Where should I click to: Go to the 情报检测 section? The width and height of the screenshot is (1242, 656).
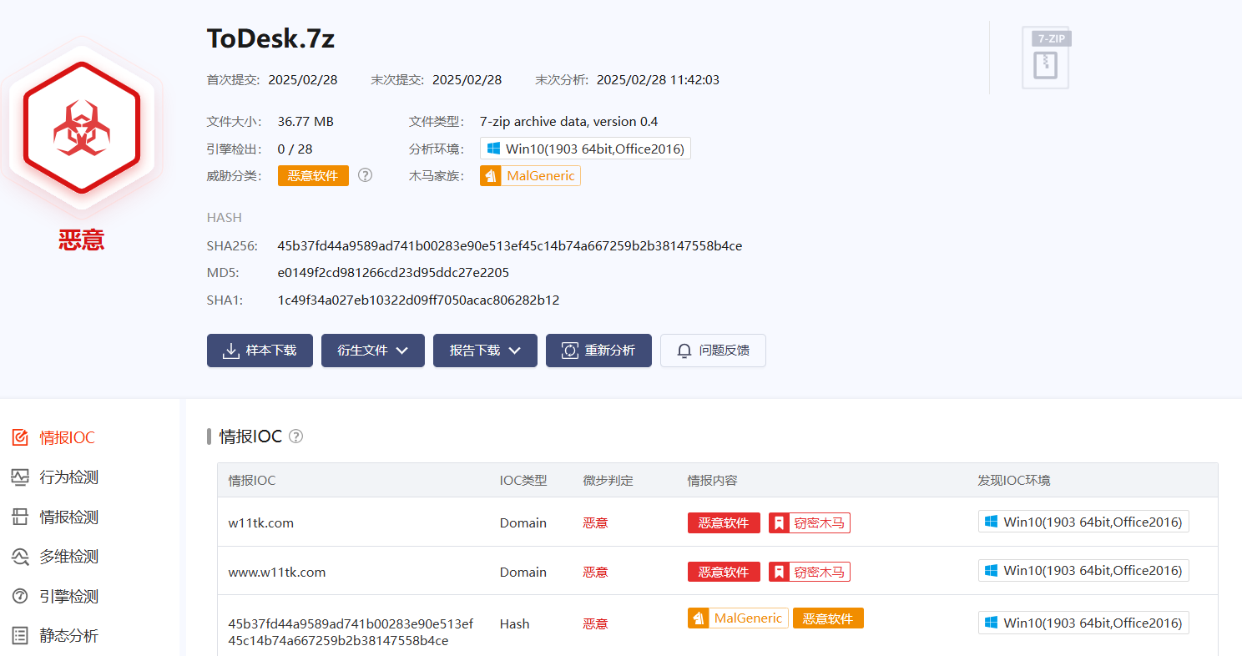[69, 517]
